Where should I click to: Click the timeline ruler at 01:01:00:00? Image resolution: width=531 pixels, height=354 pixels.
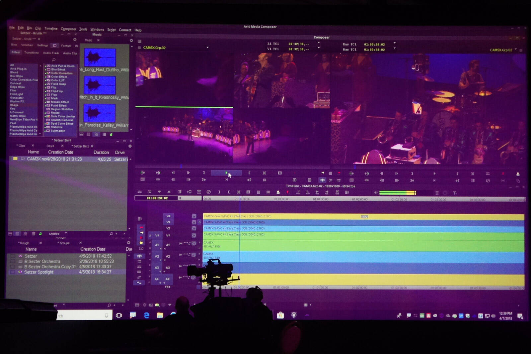281,199
